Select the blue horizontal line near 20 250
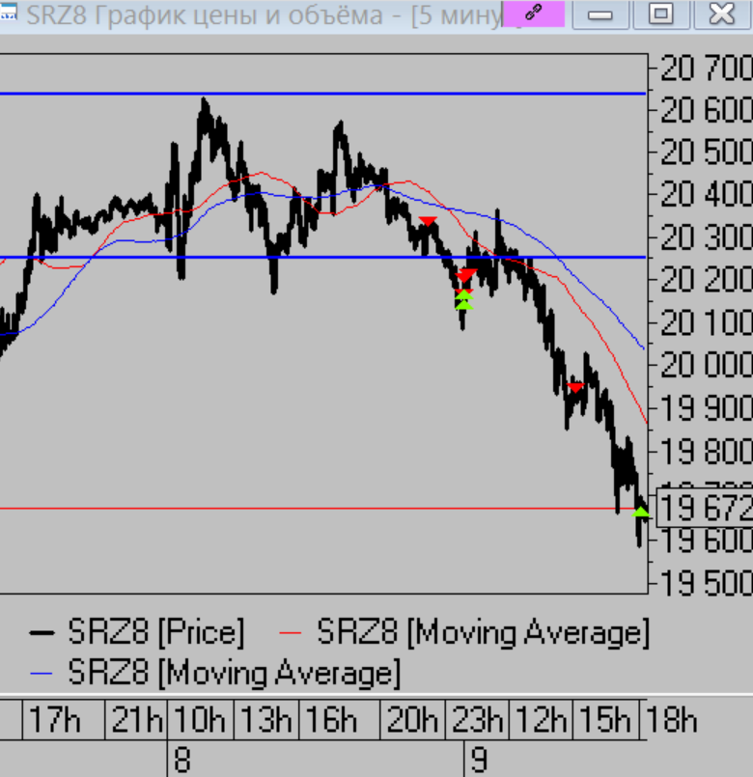This screenshot has width=753, height=777. pos(322,257)
